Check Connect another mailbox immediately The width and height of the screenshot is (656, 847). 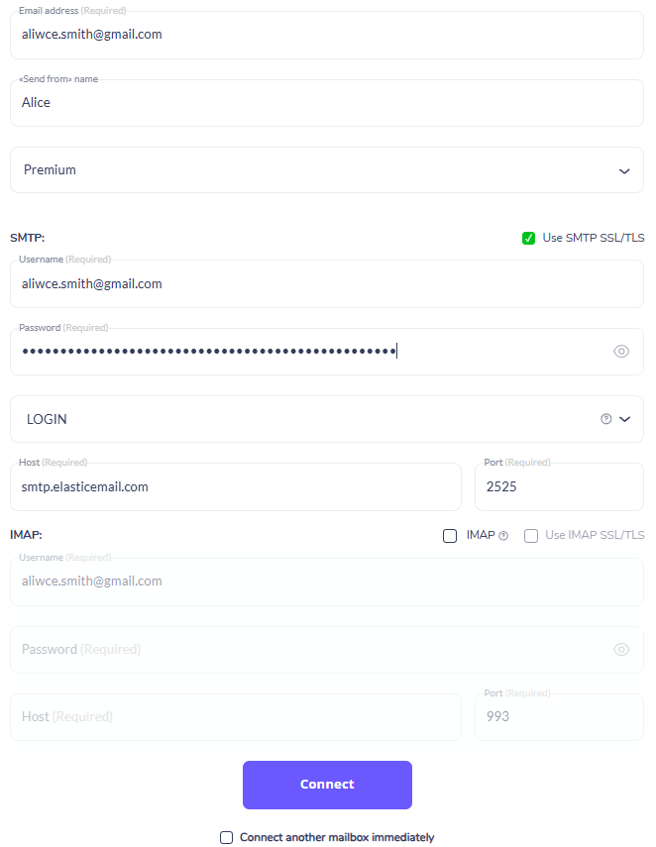click(x=226, y=837)
